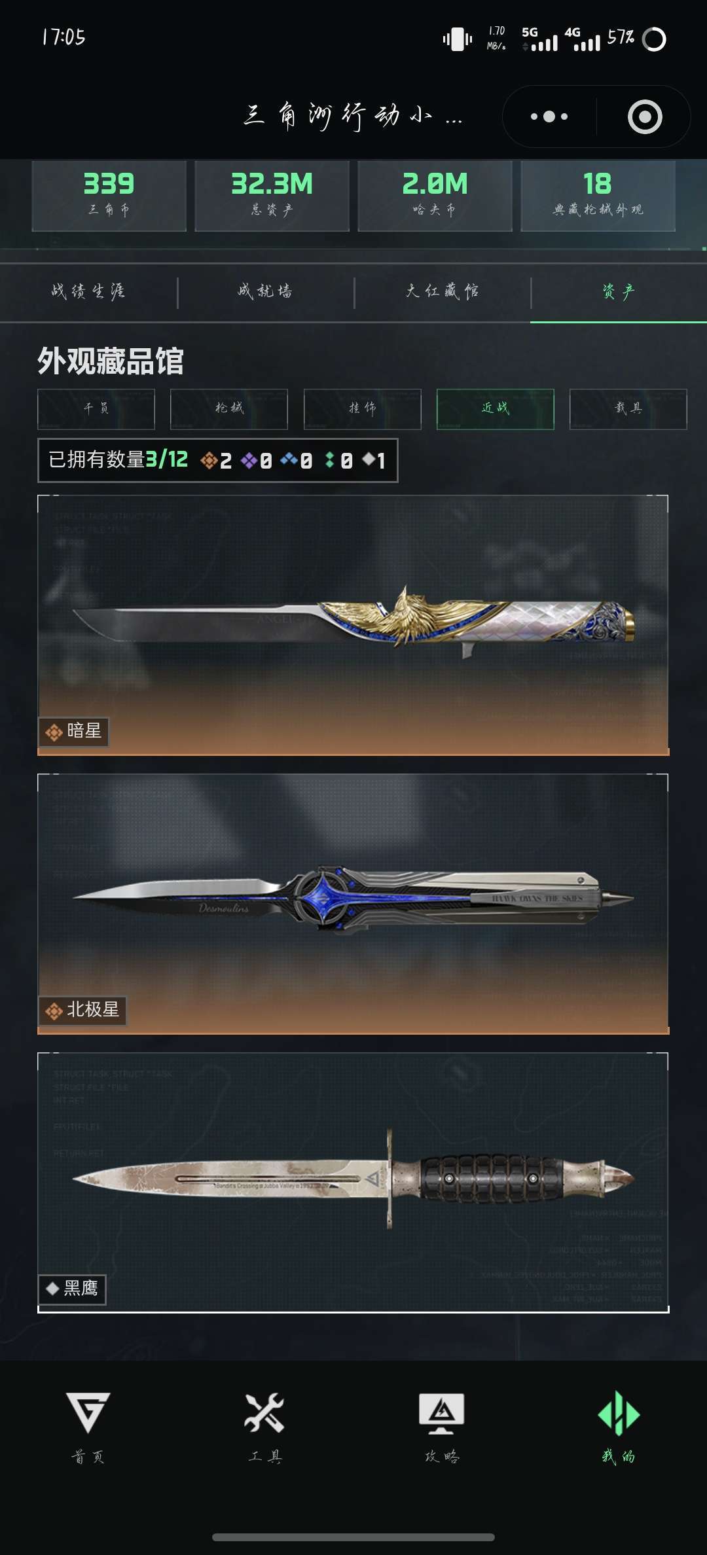Switch to 成就墙 tab
Screen dimensions: 707x1555
(265, 291)
